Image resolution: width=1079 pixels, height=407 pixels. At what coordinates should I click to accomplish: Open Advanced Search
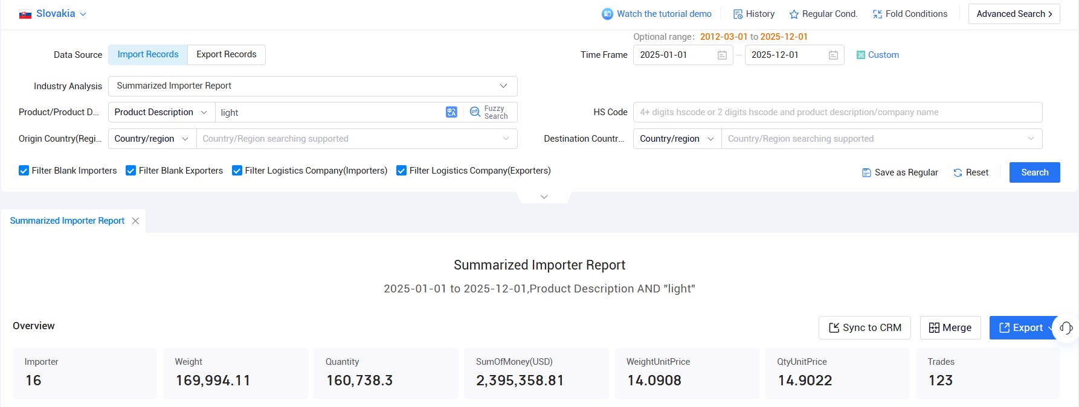pyautogui.click(x=1014, y=14)
